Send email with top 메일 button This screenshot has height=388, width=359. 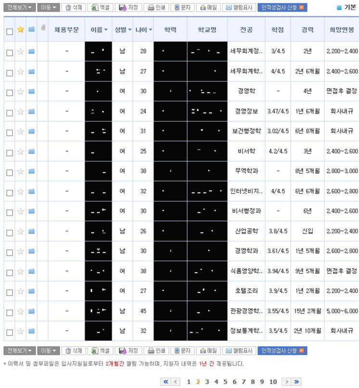pos(208,7)
